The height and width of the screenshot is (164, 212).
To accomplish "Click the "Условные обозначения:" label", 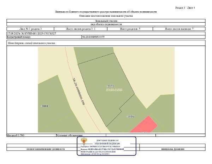I will (x=70, y=135).
